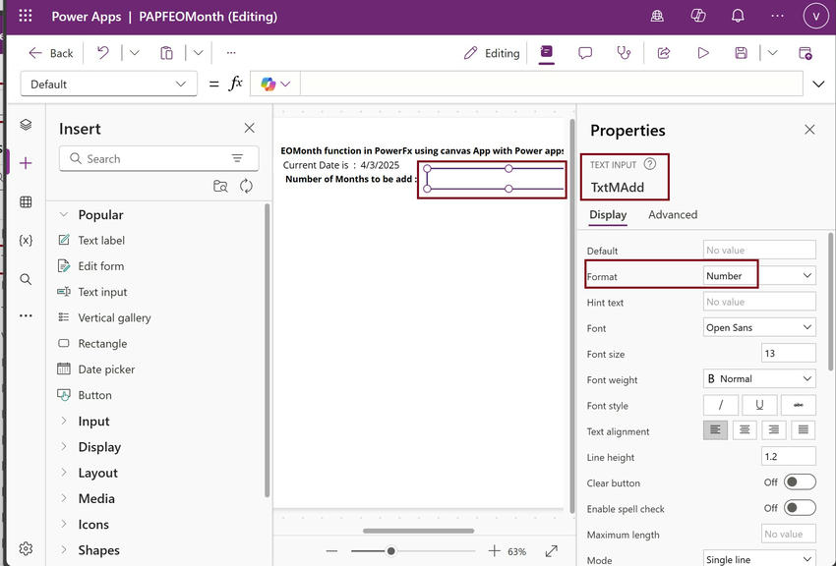836x566 pixels.
Task: Set text alignment to right
Action: pos(774,429)
